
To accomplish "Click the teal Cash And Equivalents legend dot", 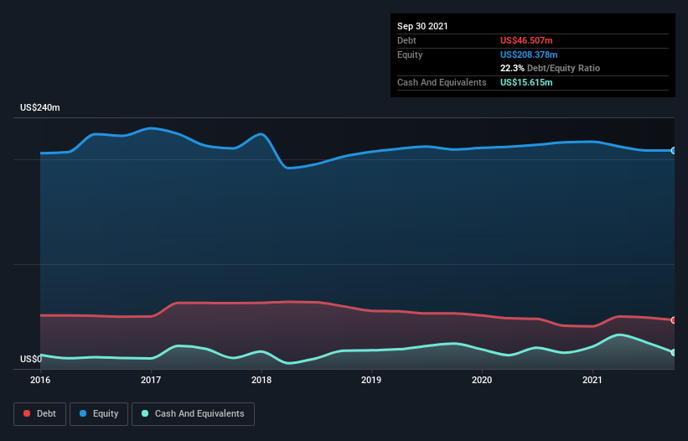I will (145, 413).
